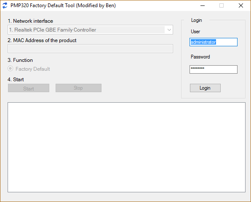Click the Start button
This screenshot has width=251, height=202.
(29, 88)
